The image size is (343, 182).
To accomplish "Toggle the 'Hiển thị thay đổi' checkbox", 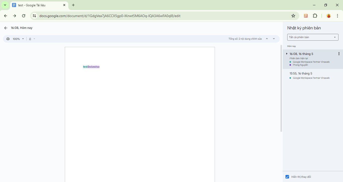I will [x=287, y=177].
